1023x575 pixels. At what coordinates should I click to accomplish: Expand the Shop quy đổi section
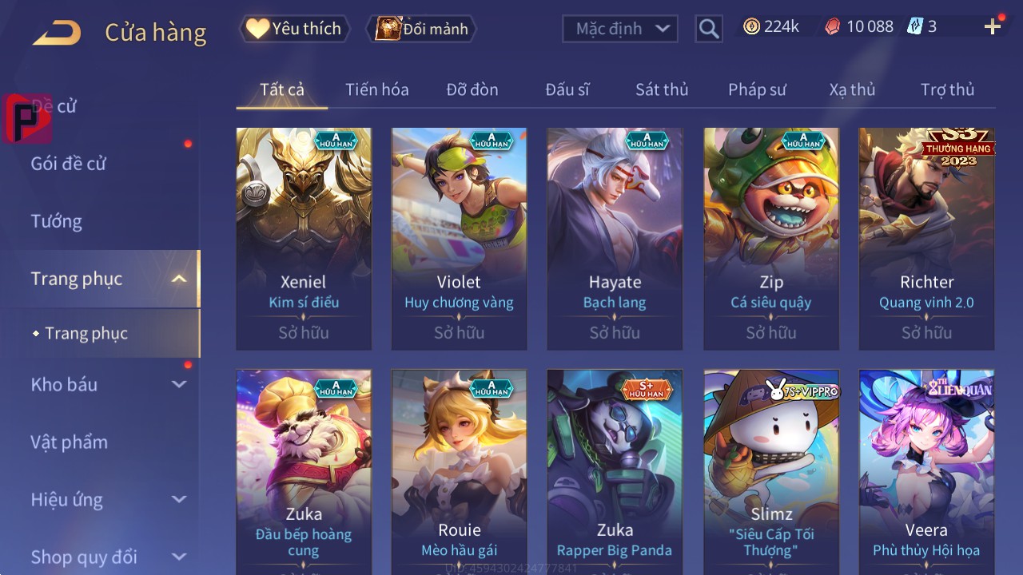coord(179,557)
